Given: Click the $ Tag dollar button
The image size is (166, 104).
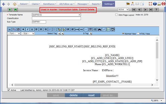Looking at the screenshot, I should (91, 33).
